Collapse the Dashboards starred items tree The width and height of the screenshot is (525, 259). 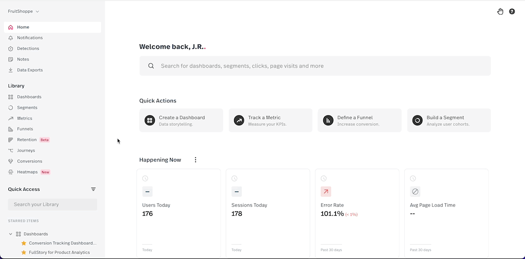[x=10, y=234]
